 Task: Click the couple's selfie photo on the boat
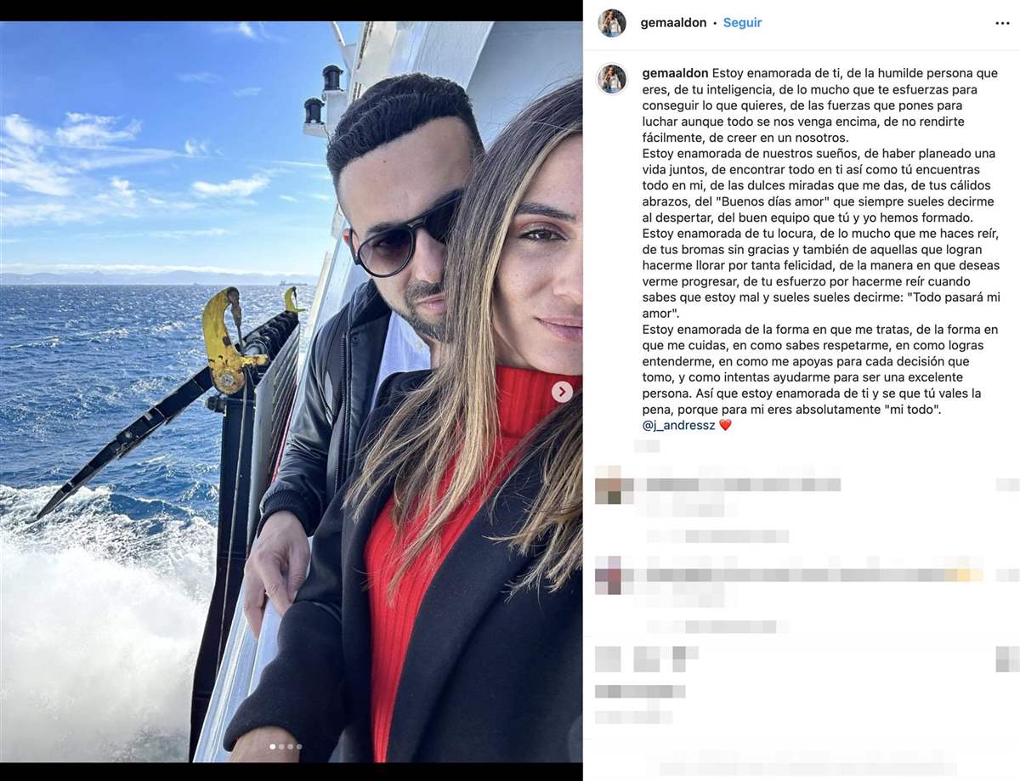291,392
